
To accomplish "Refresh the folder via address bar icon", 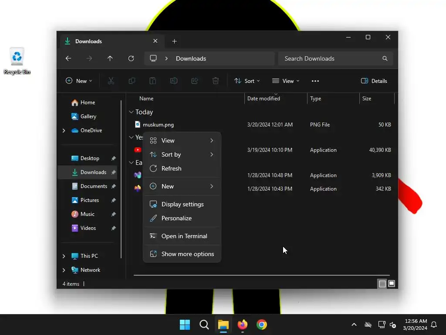I will pos(131,58).
